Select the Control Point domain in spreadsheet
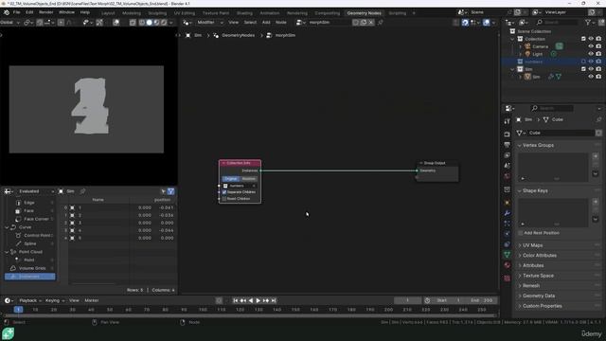 tap(37, 236)
